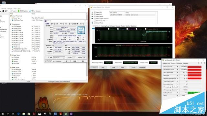Screen dimensions: 207x116
Task: Open the GPU-Z hamburger menu icon
Action: pyautogui.click(x=204, y=63)
